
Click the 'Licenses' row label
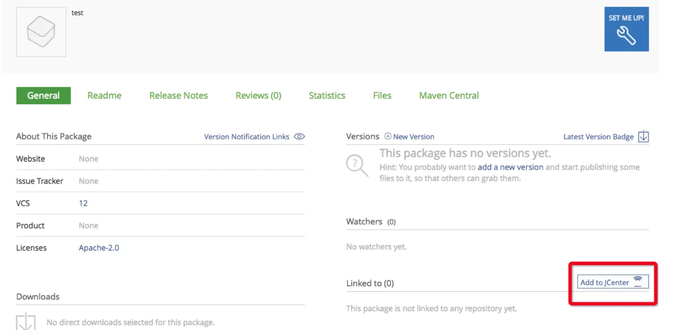31,248
